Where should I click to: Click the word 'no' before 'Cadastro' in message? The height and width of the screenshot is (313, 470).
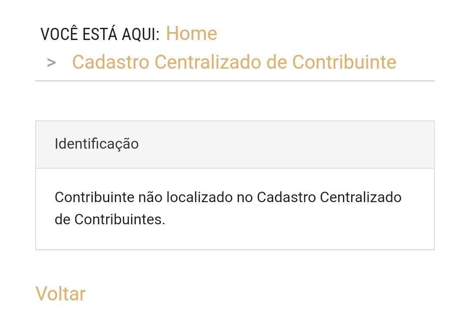tap(244, 198)
